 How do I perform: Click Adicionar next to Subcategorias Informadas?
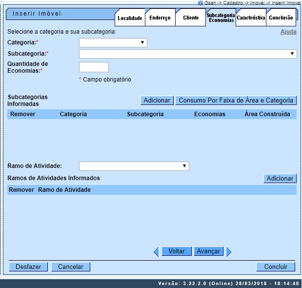click(157, 100)
